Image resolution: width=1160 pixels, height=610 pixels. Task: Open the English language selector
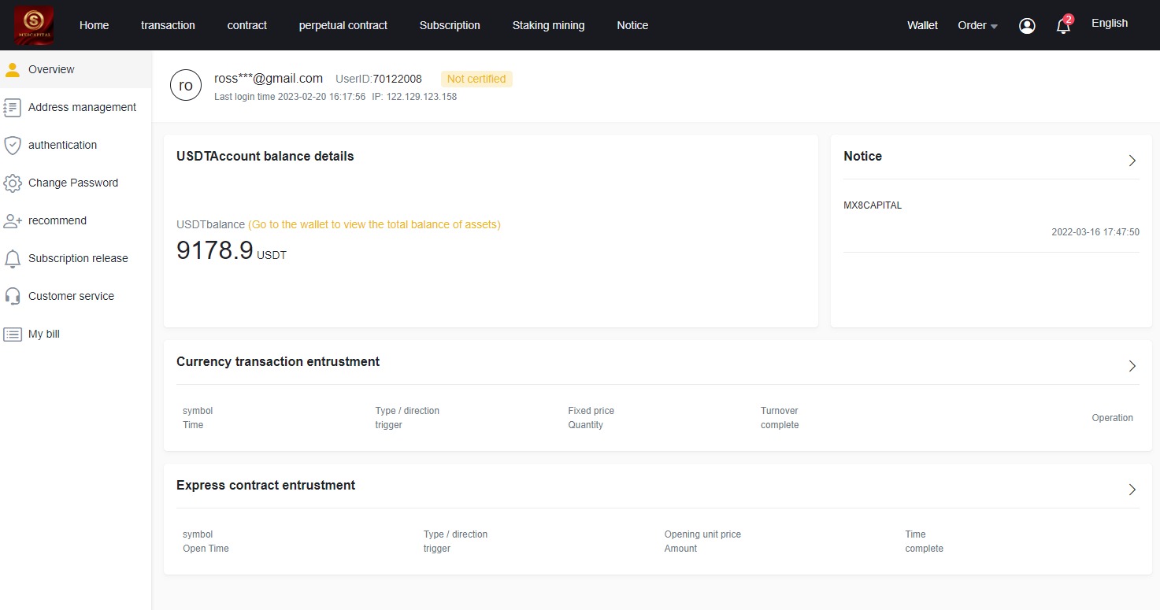click(x=1109, y=23)
